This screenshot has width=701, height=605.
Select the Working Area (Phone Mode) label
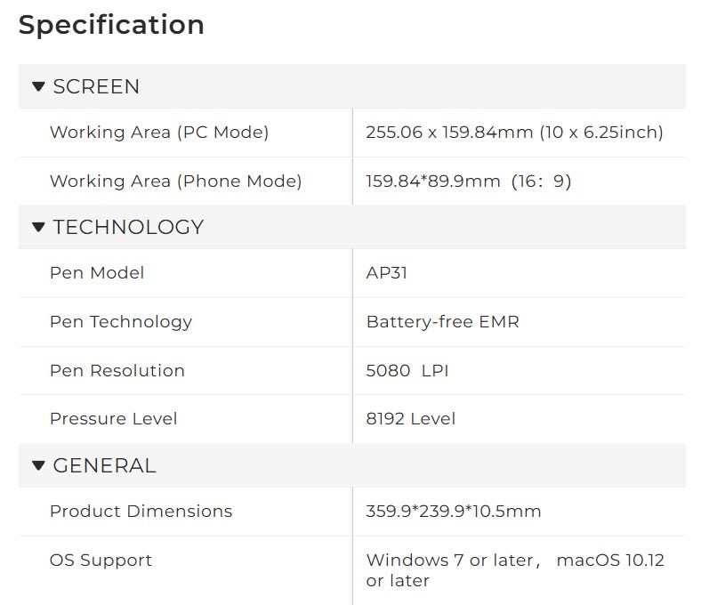(x=175, y=181)
